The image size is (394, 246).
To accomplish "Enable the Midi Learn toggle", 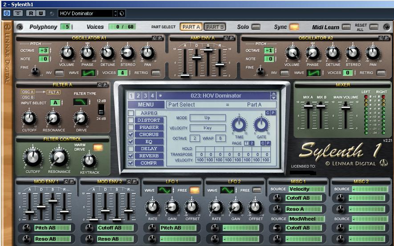I will tap(346, 27).
